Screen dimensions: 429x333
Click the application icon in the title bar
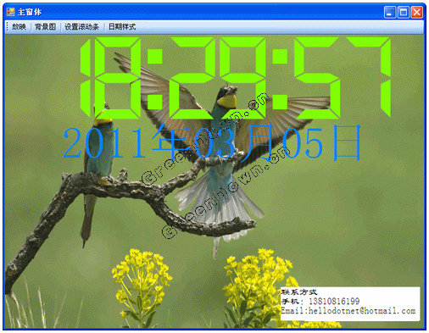[x=11, y=12]
